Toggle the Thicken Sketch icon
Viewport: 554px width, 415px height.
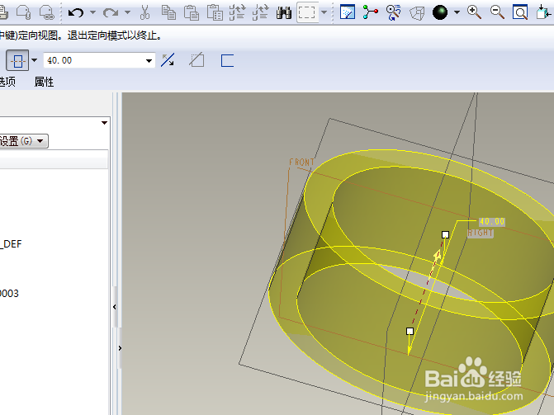coord(227,60)
